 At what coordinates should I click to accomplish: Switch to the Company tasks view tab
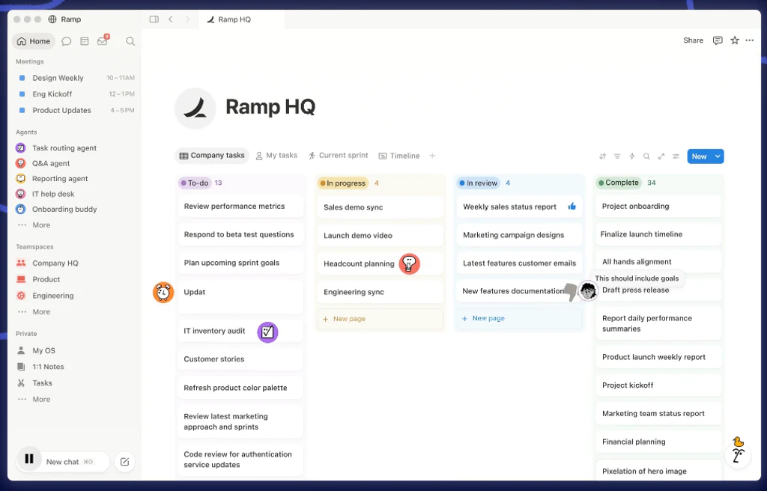(x=212, y=156)
